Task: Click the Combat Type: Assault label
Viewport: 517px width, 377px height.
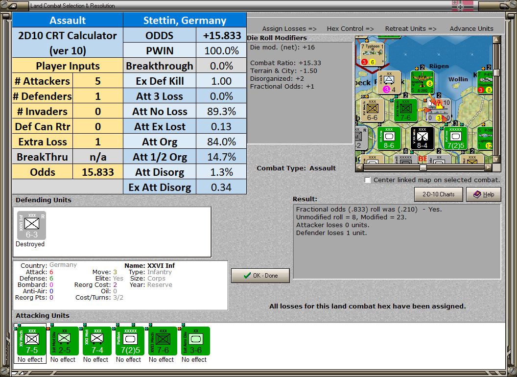Action: coord(296,168)
